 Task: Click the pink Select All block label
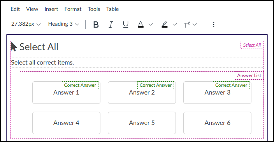coord(252,45)
